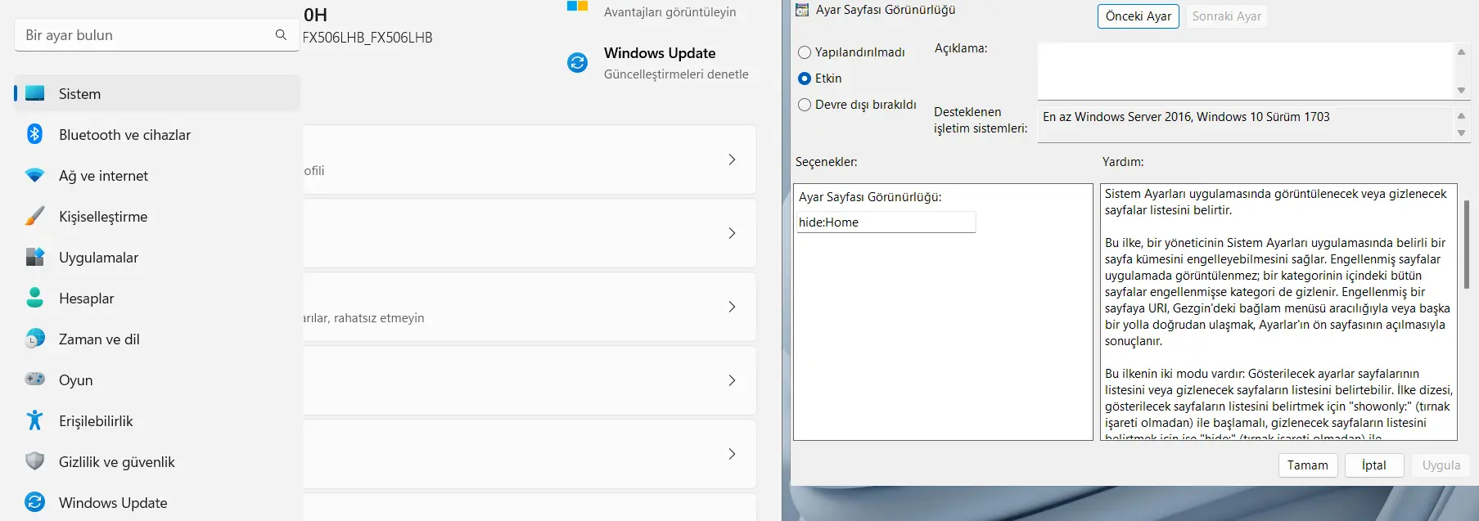
Task: Click the Ayar Sayfası Görünürlüğü policy icon
Action: point(802,10)
